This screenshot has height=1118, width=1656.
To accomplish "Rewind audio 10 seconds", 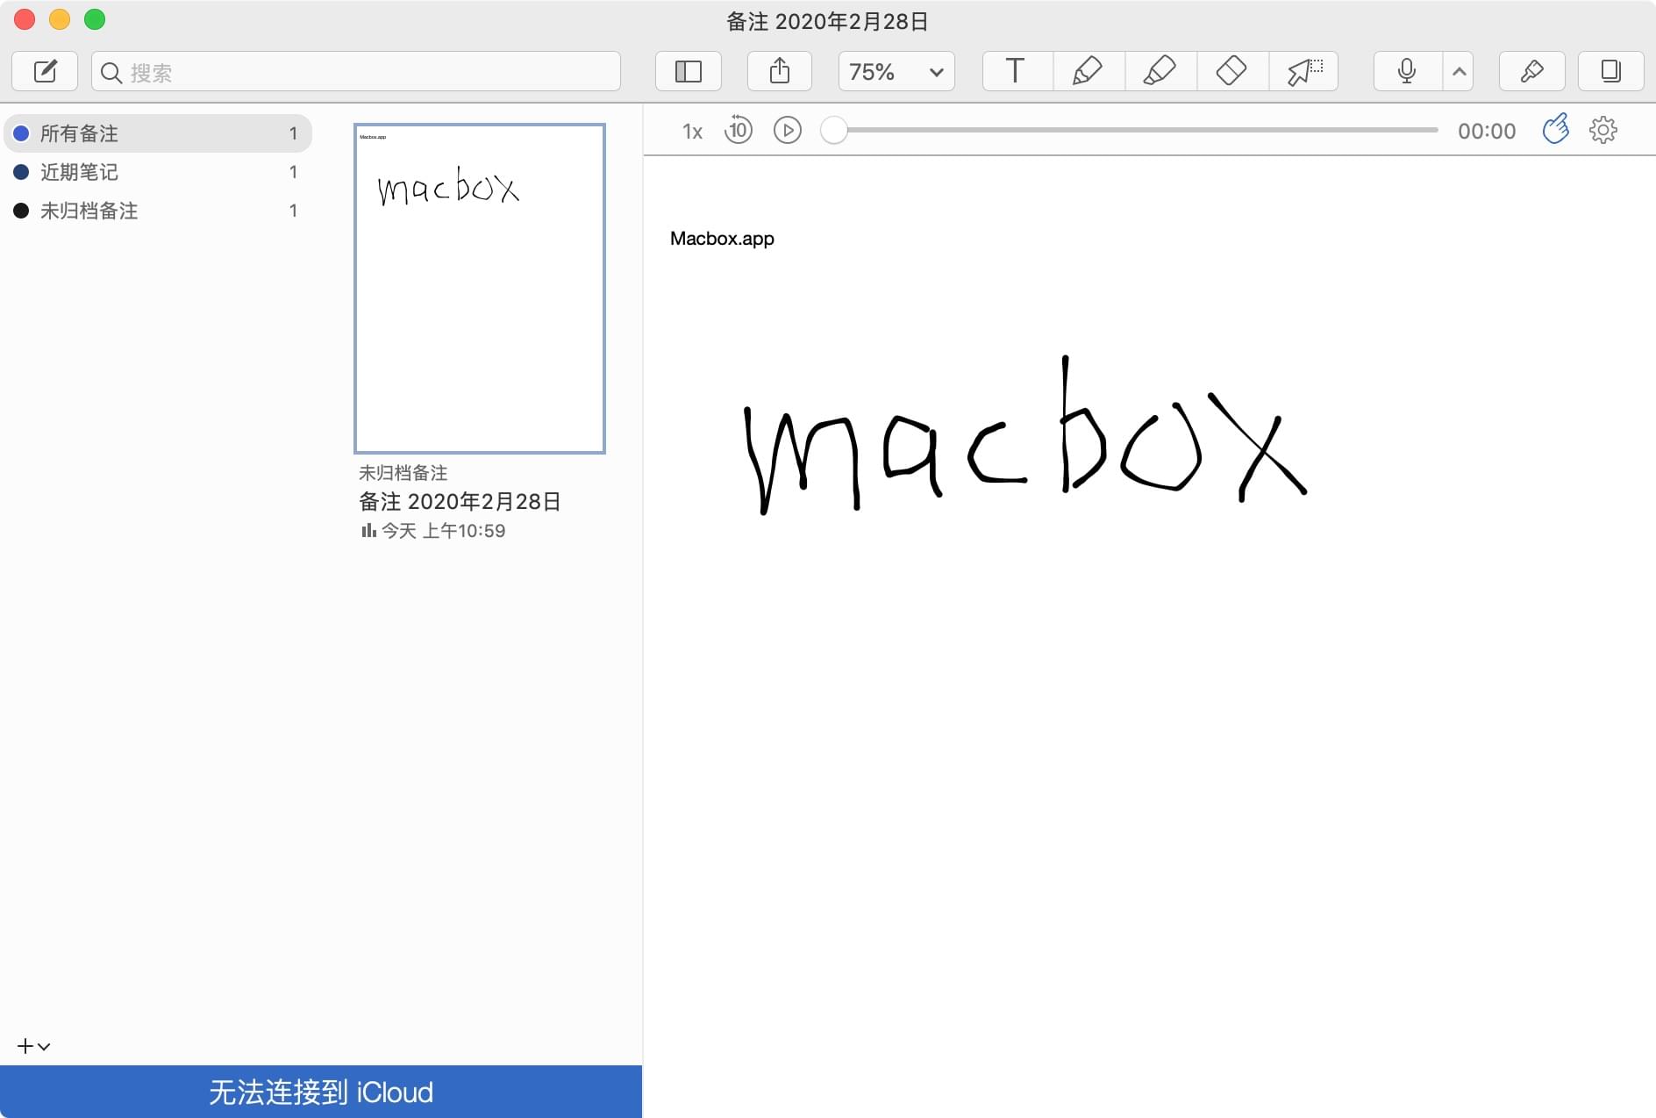I will [739, 130].
